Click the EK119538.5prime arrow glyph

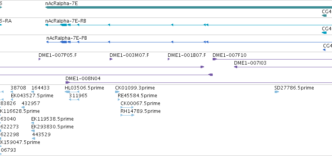[33, 123]
